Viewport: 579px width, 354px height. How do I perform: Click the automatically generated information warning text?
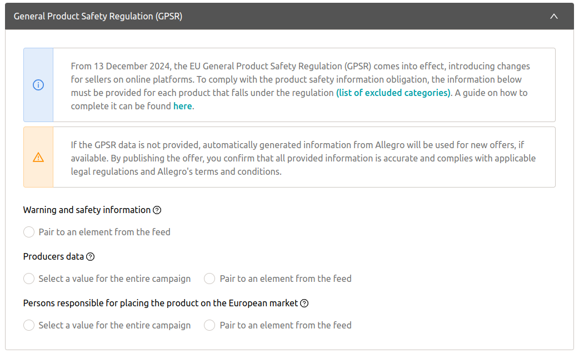tap(297, 145)
